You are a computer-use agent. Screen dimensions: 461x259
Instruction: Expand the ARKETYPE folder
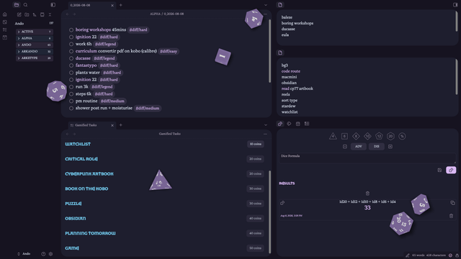coord(34,58)
